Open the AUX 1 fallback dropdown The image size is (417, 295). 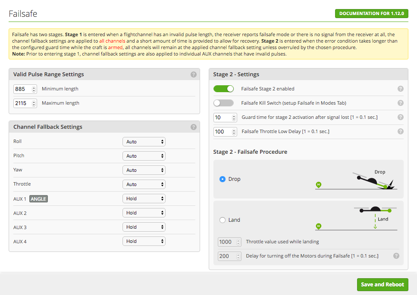pos(144,199)
